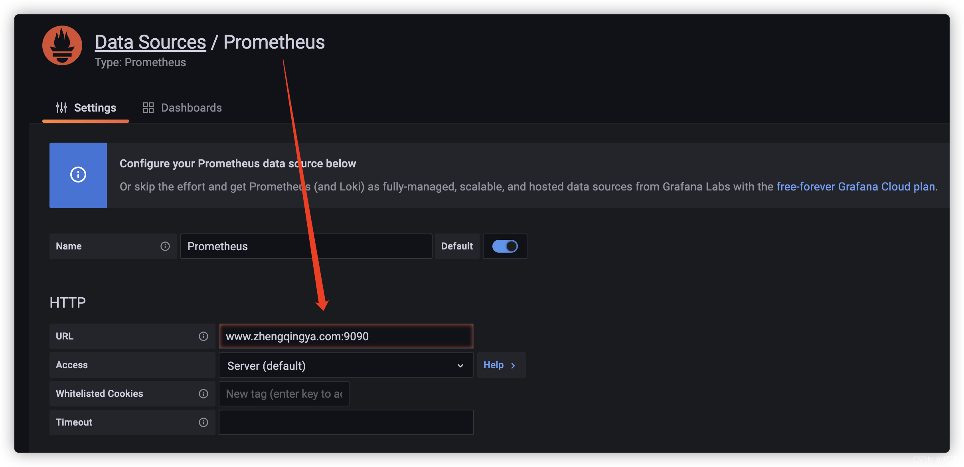Click the URL input field
964x467 pixels.
(346, 336)
